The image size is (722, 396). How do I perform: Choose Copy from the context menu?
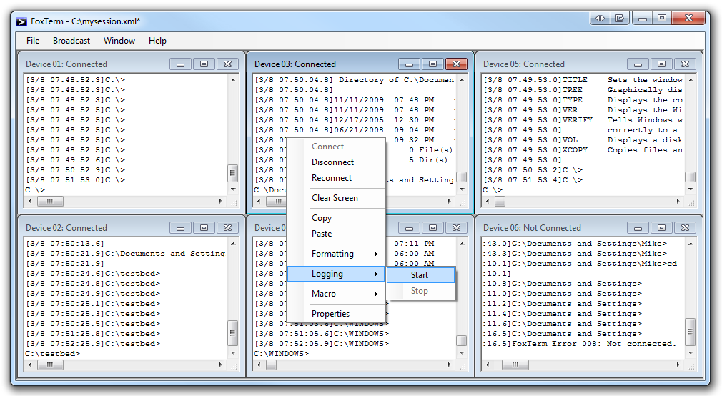[x=336, y=218]
